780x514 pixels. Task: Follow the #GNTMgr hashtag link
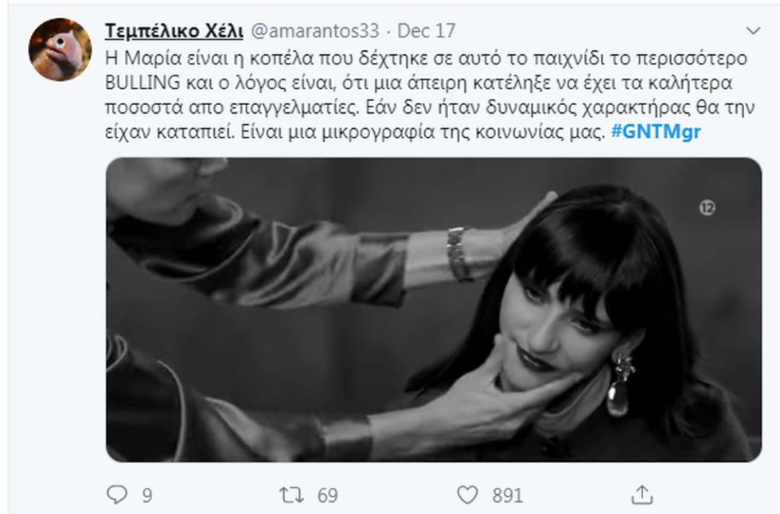[656, 132]
